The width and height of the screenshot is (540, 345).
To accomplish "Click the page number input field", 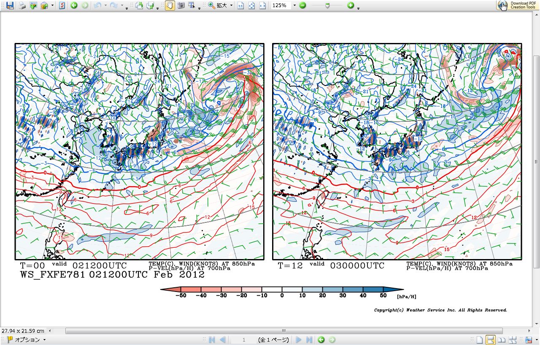I will click(244, 340).
